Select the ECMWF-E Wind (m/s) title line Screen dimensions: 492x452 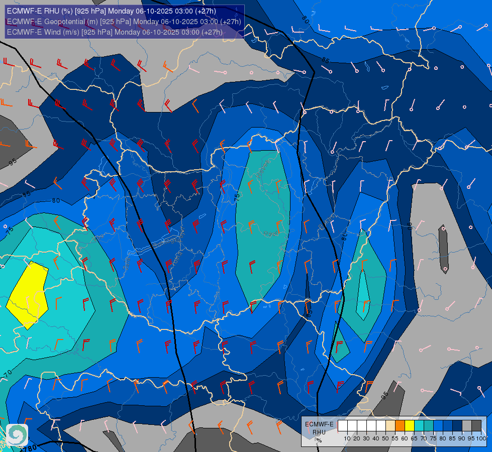tap(115, 32)
